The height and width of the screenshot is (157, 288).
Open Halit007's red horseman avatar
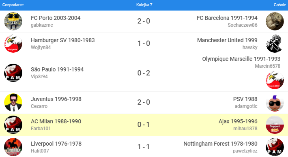[13, 147]
